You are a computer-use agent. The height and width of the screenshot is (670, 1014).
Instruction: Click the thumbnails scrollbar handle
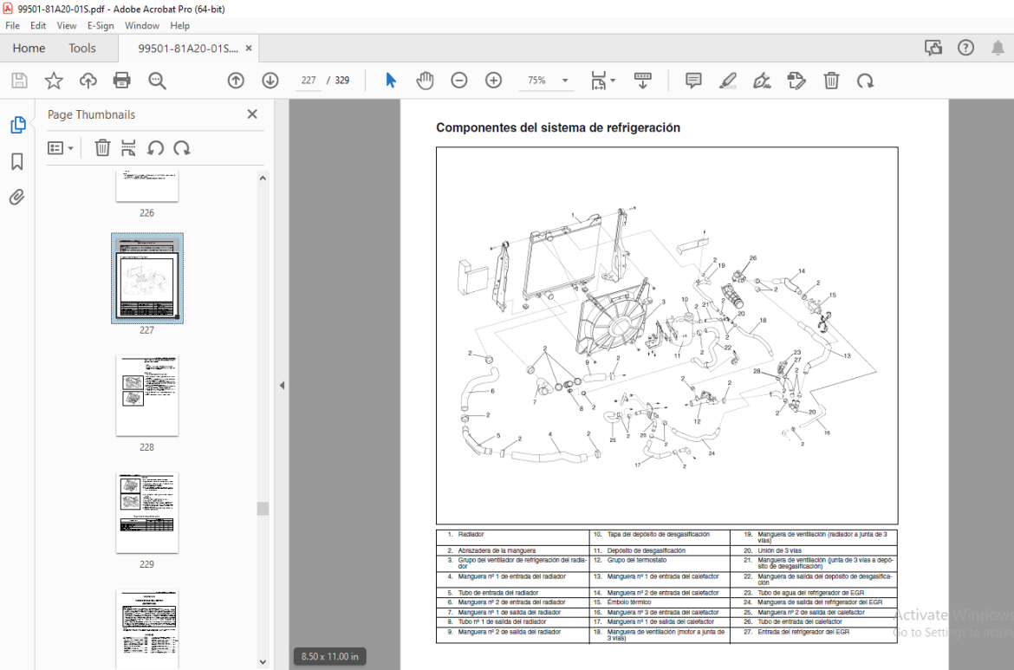pos(263,508)
